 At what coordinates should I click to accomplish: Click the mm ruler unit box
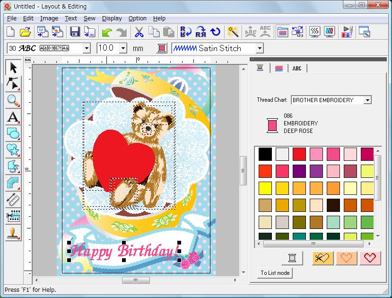coord(28,60)
